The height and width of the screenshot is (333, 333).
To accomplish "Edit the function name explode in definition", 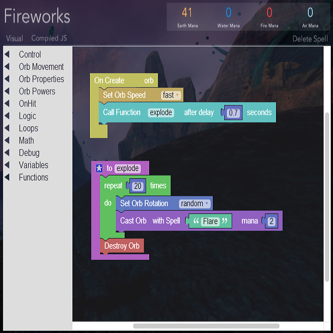I will [x=127, y=168].
